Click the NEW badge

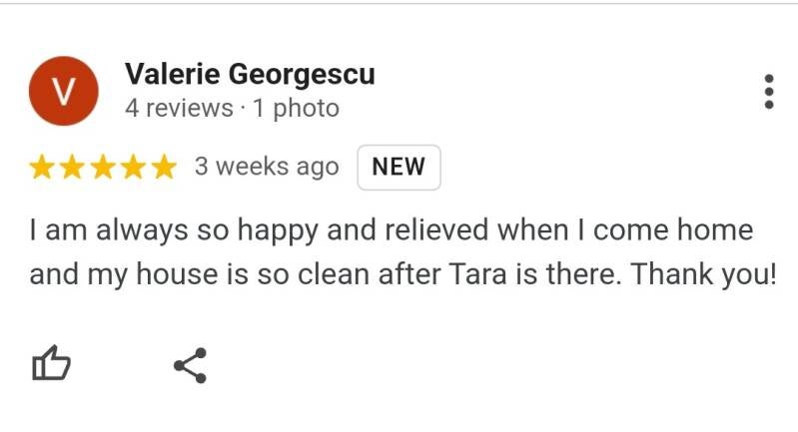[x=399, y=168]
